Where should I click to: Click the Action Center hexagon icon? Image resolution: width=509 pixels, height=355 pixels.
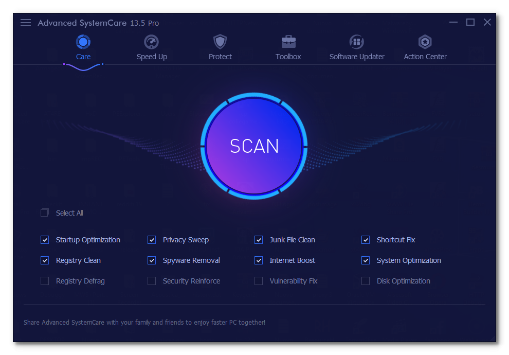[x=425, y=42]
